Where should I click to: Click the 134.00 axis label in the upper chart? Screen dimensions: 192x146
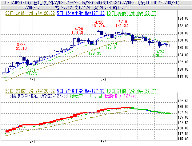pos(183,18)
